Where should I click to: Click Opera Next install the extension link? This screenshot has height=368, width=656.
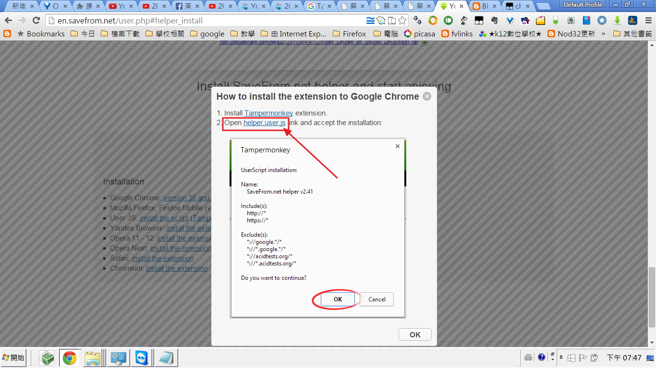point(181,248)
